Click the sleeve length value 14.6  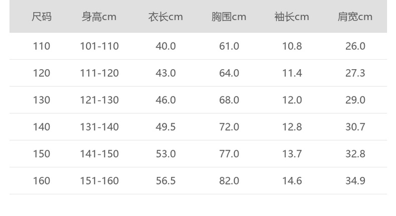pos(292,180)
